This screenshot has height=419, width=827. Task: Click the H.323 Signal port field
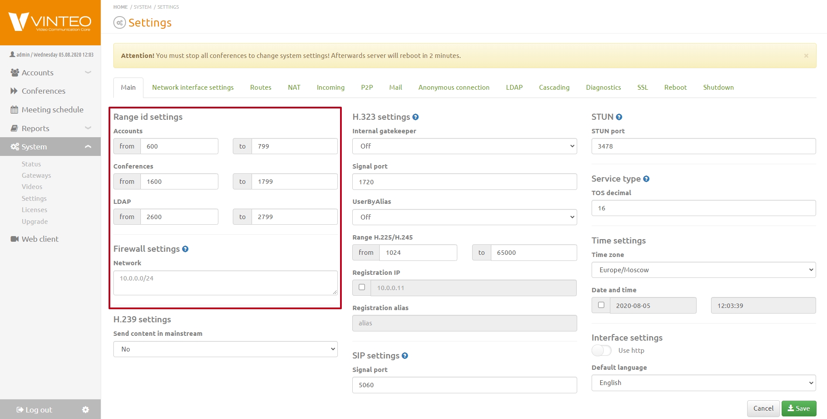pos(465,182)
